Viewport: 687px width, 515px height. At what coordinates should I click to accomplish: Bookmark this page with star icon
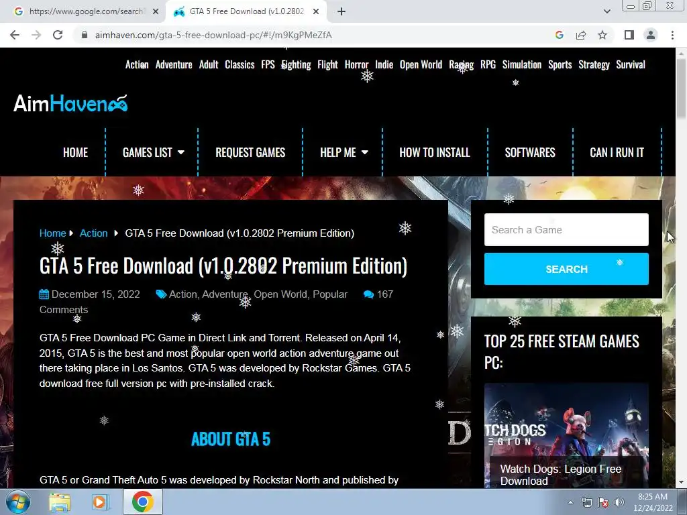pyautogui.click(x=602, y=35)
